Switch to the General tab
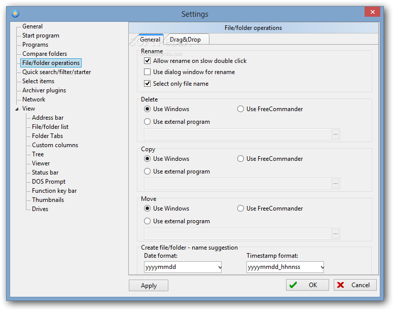 (x=150, y=40)
